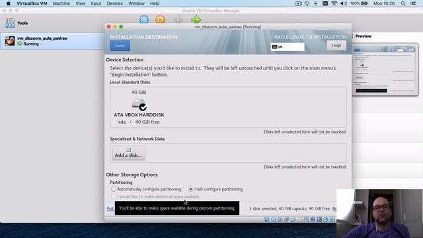Click the Help! button in installer
Screen dimensions: 423x238
336,46
